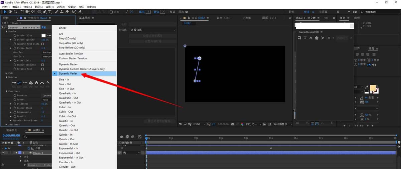Click the show channel color icon
Viewport: 401px width, 169px height.
[x=242, y=124]
